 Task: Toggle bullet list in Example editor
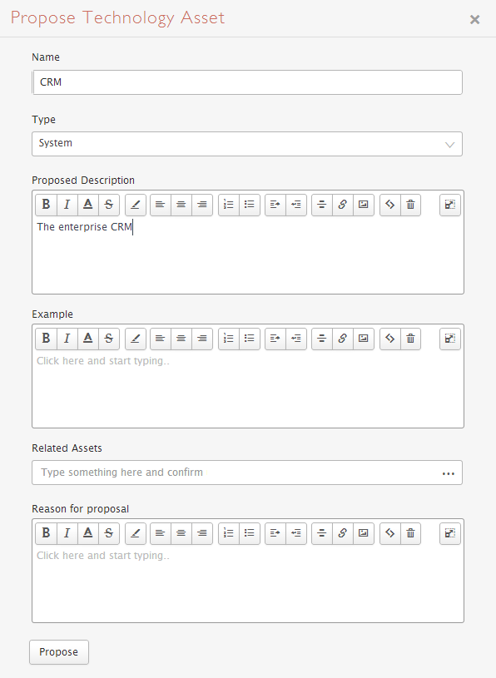(x=250, y=339)
